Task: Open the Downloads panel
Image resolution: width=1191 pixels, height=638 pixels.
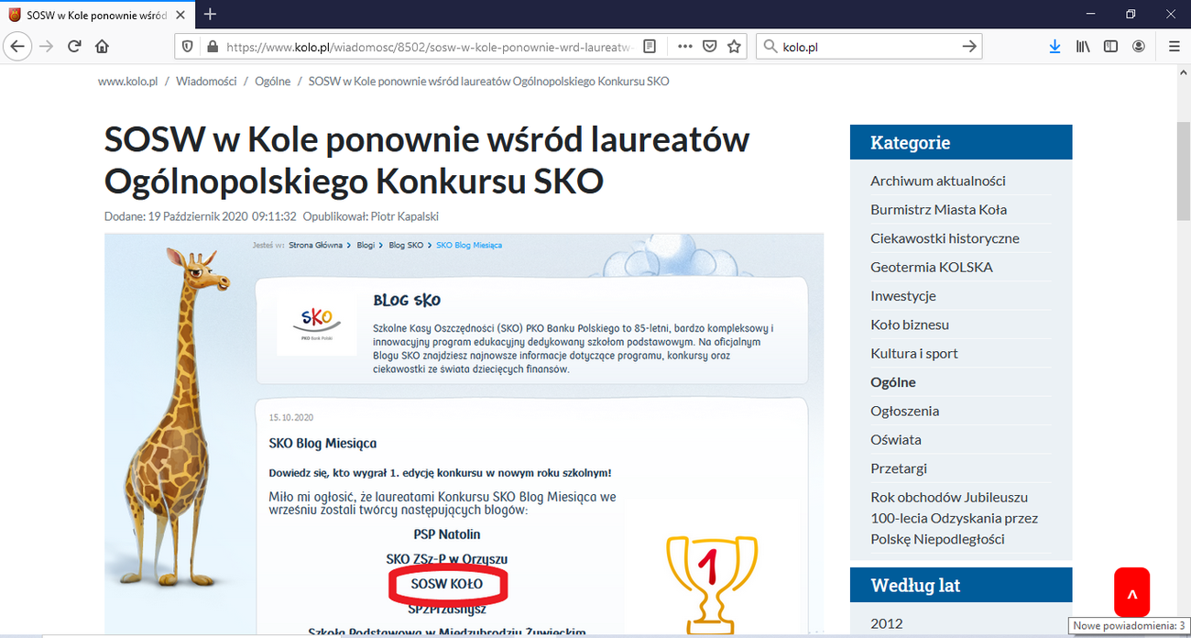Action: [1054, 46]
